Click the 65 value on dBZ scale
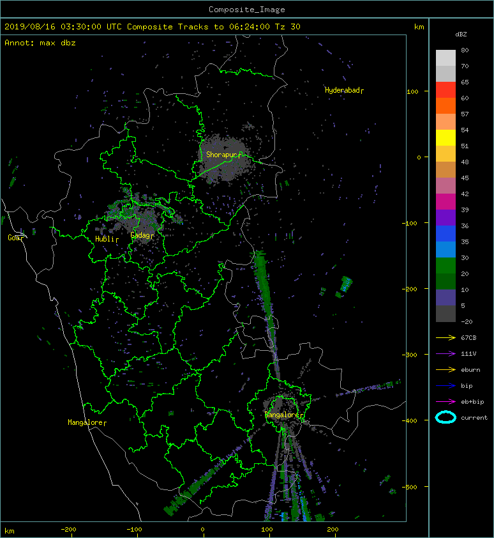 [x=465, y=82]
